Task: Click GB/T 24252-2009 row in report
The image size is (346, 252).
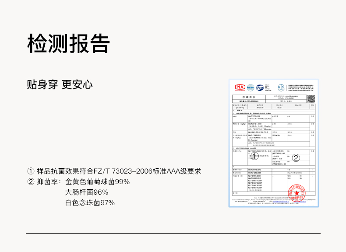Action: pyautogui.click(x=273, y=173)
